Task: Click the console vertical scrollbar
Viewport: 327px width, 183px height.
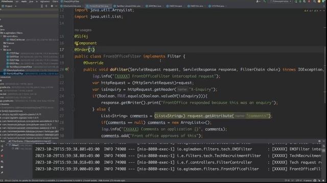Action: click(324, 150)
